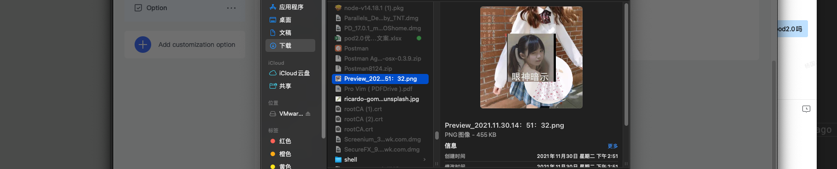The image size is (837, 169).
Task: Click the 更多 link in info section
Action: (x=613, y=146)
